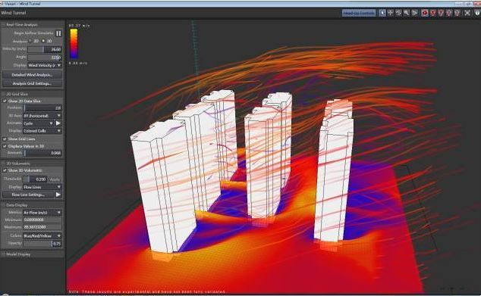Screen dimensions: 481x296
Task: Click the Opacity slider
Action: [x=42, y=244]
